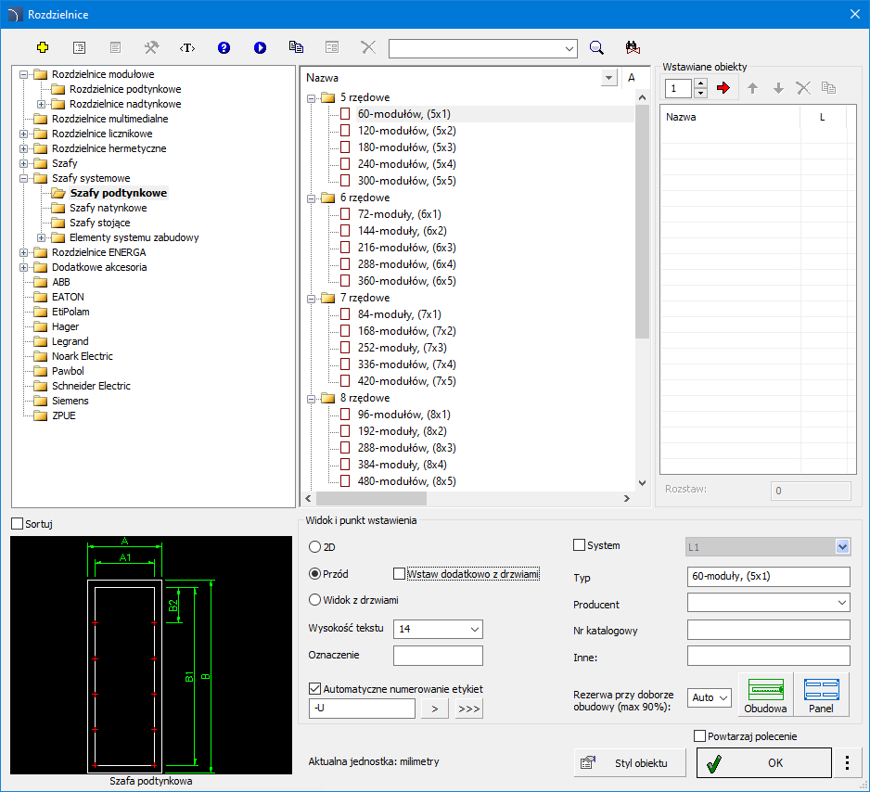The image size is (870, 792).
Task: Click the red arrow add-to-list icon
Action: [724, 88]
